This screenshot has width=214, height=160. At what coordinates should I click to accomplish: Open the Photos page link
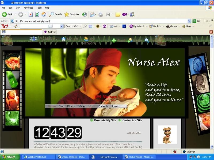(71, 106)
